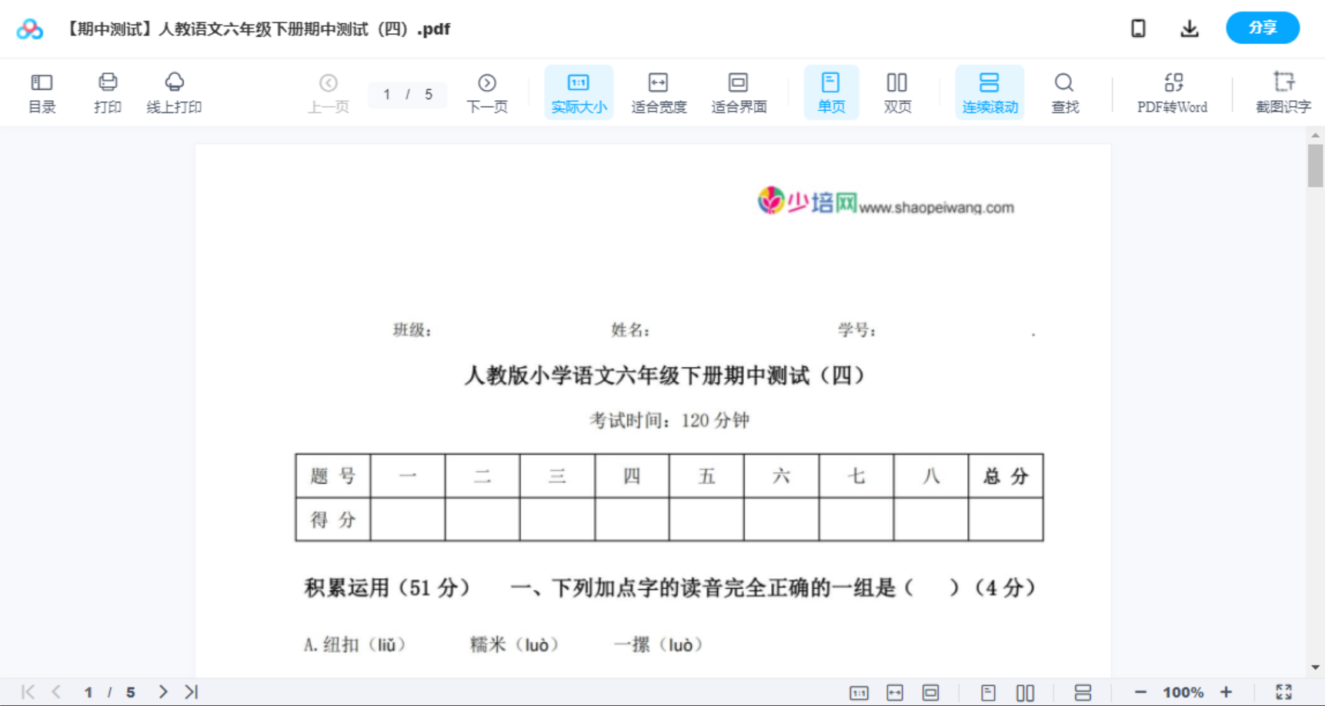Image resolution: width=1325 pixels, height=706 pixels.
Task: Enable 适合宽度 fit-to-width mode
Action: pyautogui.click(x=659, y=92)
